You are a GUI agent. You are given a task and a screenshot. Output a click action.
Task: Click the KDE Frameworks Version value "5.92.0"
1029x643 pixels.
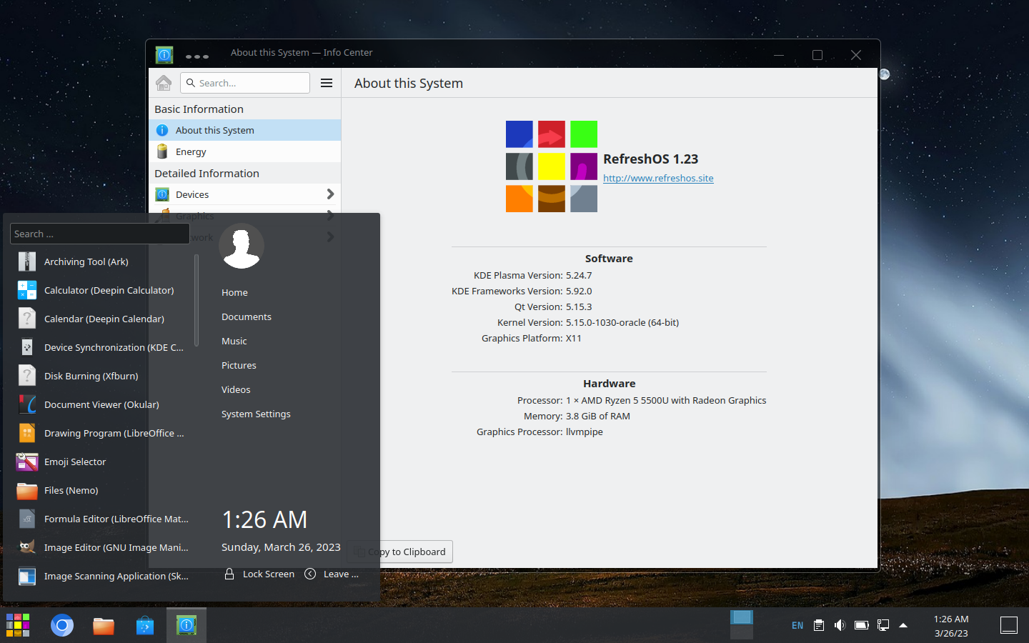[x=579, y=291]
